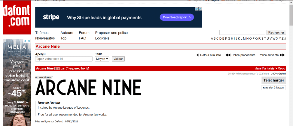Focus the Aperçu preview text field
Screen dimensions: 293x126
coord(64,59)
